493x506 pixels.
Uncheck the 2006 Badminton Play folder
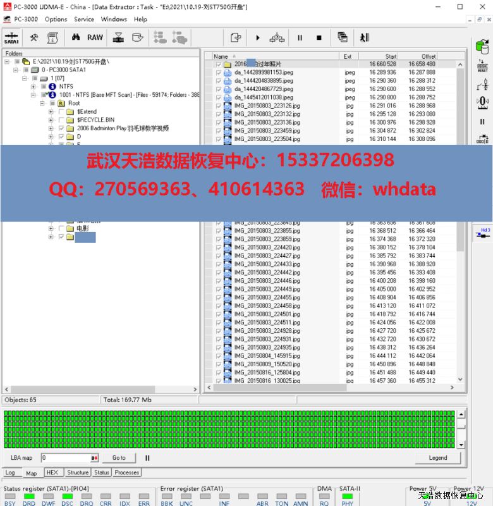(x=61, y=128)
